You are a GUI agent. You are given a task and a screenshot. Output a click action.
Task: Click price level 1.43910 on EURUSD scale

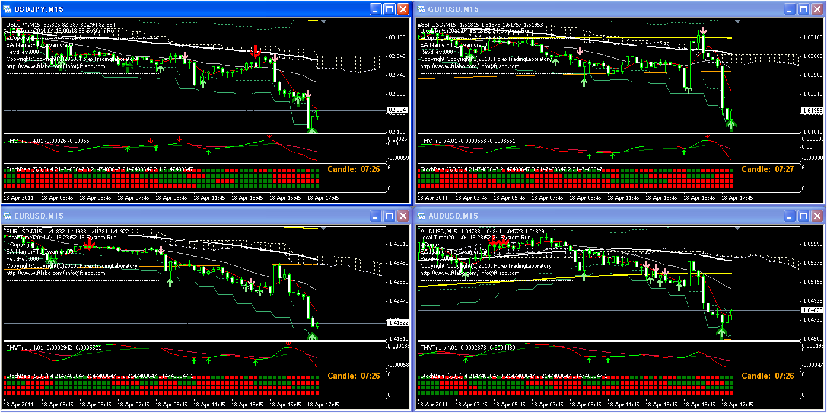[398, 244]
